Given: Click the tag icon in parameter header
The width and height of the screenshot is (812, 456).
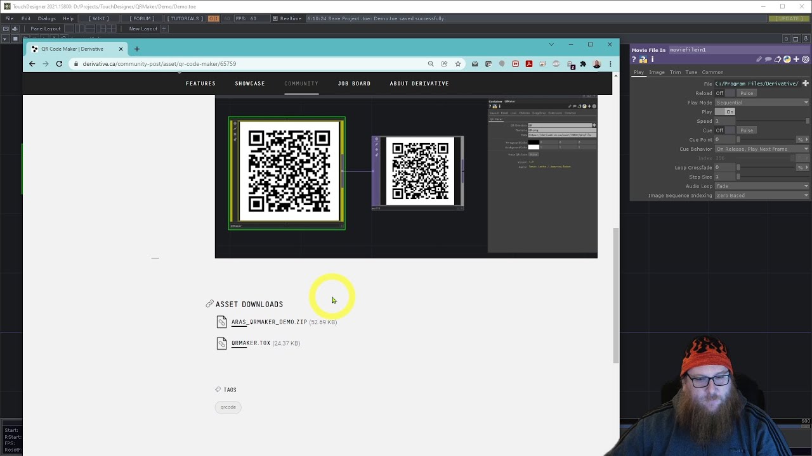Looking at the screenshot, I should coord(778,60).
